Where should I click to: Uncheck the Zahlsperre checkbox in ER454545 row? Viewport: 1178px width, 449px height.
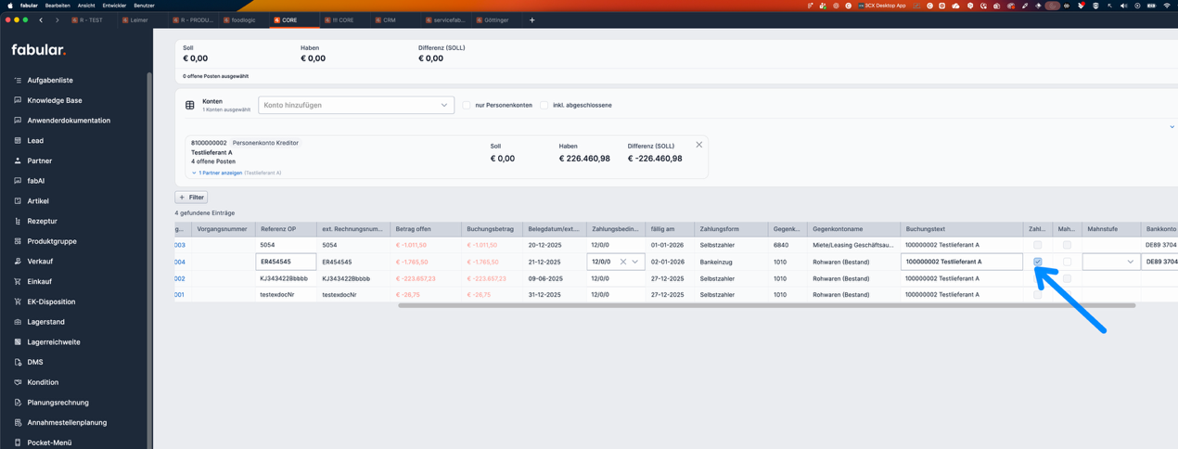(1038, 262)
